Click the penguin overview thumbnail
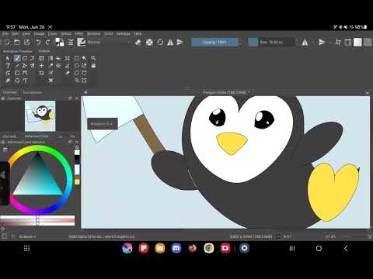The width and height of the screenshot is (373, 279). point(40,116)
